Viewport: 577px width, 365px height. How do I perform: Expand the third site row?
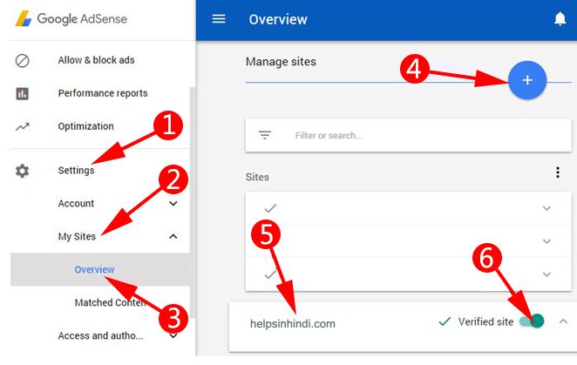(546, 274)
